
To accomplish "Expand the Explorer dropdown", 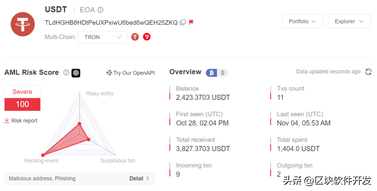I will (349, 21).
